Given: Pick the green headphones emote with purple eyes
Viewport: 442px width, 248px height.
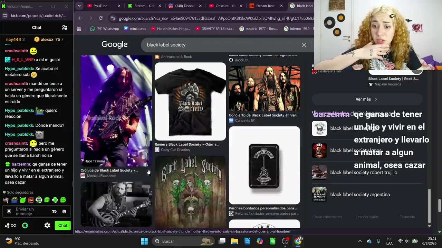Looking at the screenshot, I should 39,200.
